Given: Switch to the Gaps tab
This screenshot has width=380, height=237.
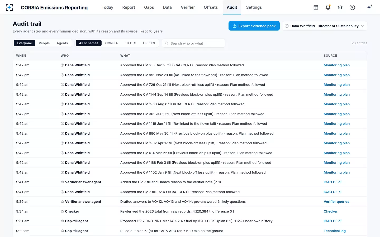Looking at the screenshot, I should pyautogui.click(x=149, y=7).
